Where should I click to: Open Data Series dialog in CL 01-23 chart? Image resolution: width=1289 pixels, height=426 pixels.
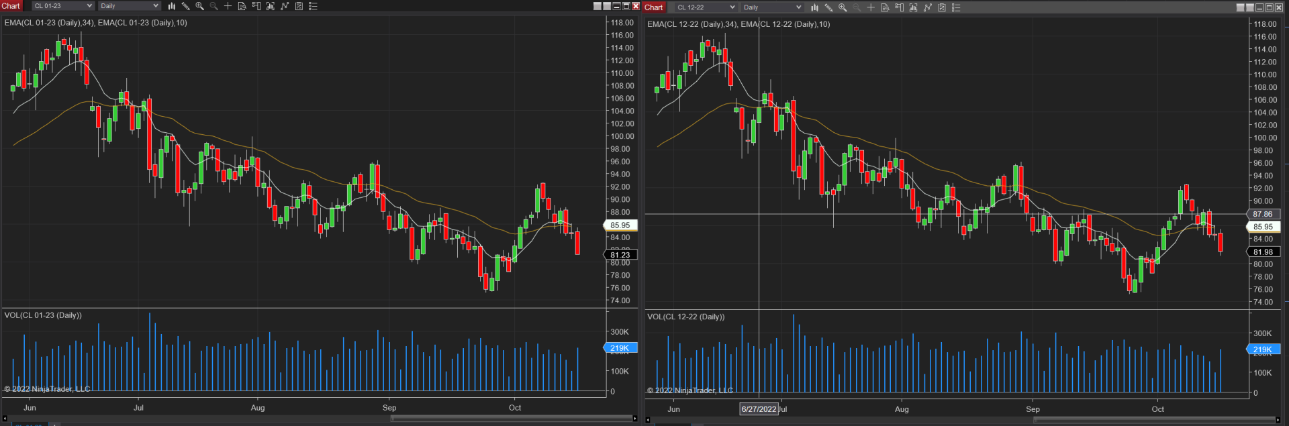tap(270, 6)
